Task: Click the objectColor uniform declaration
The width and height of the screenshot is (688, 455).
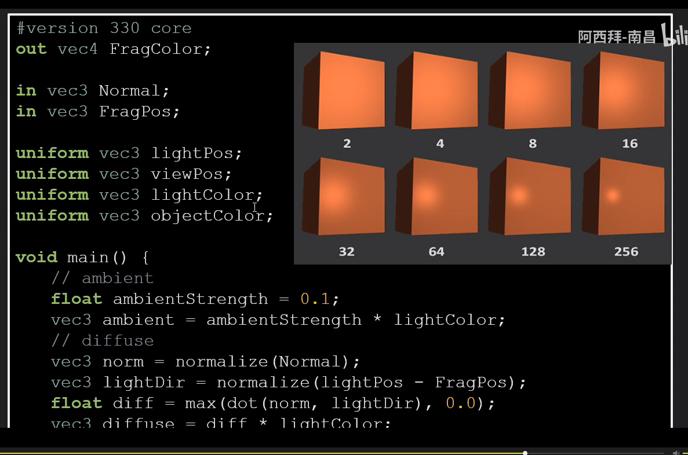Action: [x=145, y=215]
